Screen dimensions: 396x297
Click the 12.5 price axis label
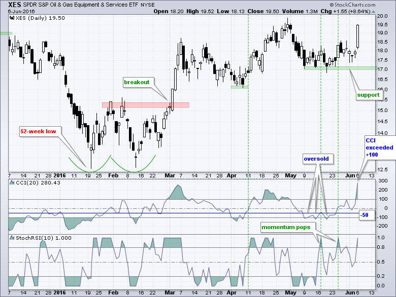[x=382, y=170]
